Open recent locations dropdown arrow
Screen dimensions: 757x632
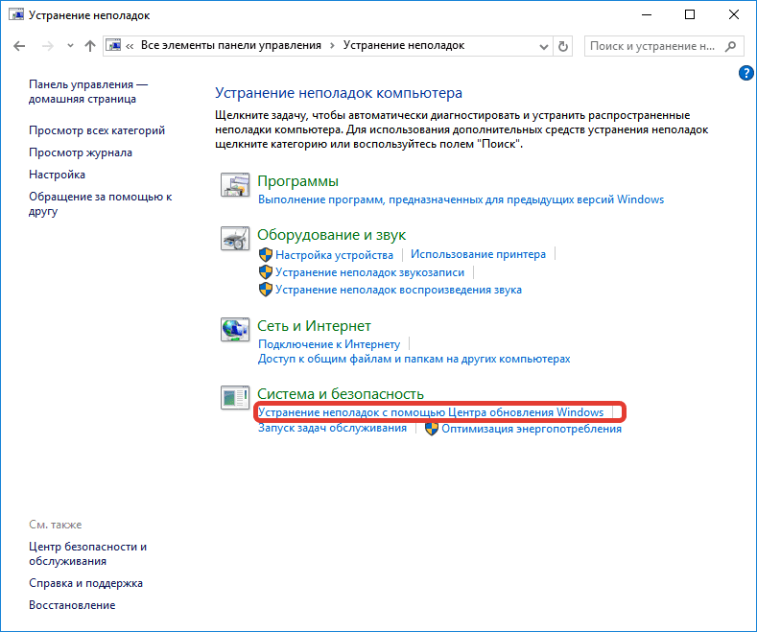click(x=70, y=46)
